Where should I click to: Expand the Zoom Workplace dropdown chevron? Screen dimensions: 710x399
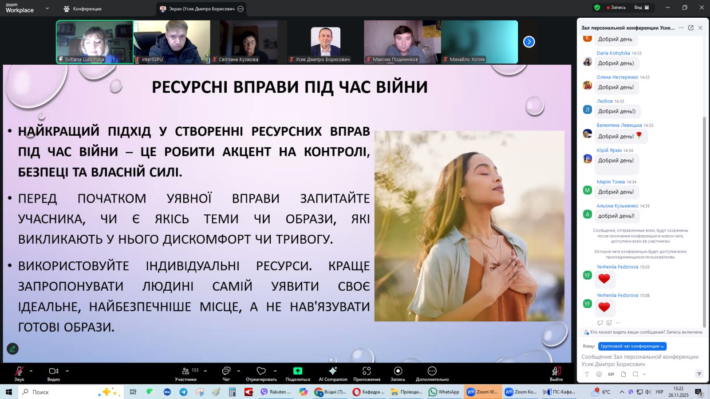coord(47,8)
